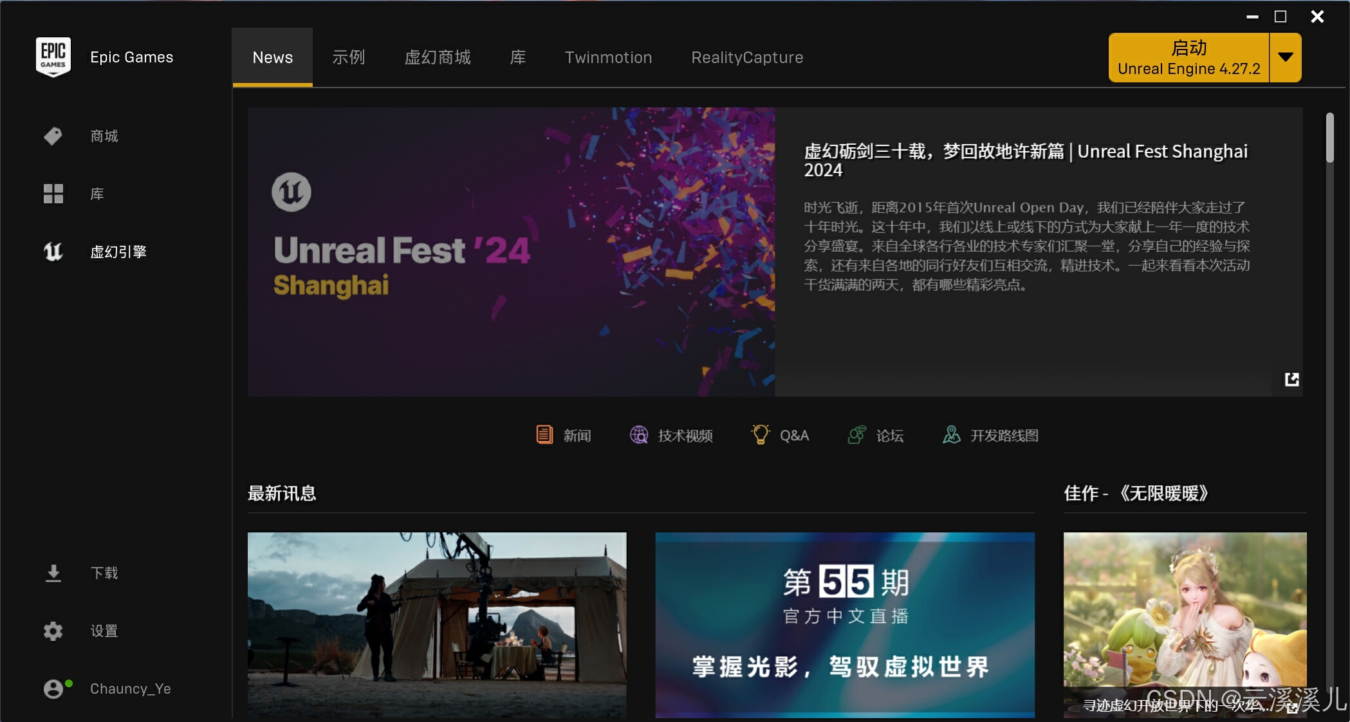The width and height of the screenshot is (1350, 722).
Task: Switch to the RealityCapture tab
Action: pyautogui.click(x=746, y=57)
